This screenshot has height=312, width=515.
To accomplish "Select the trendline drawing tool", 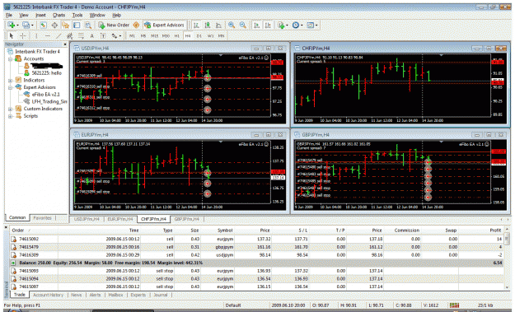I will pyautogui.click(x=59, y=35).
